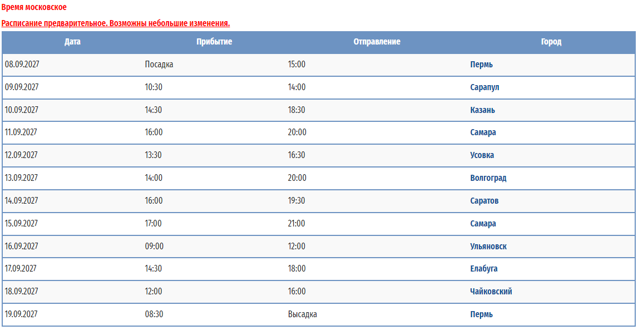The height and width of the screenshot is (330, 638).
Task: Click the Время московское heading
Action: (34, 7)
